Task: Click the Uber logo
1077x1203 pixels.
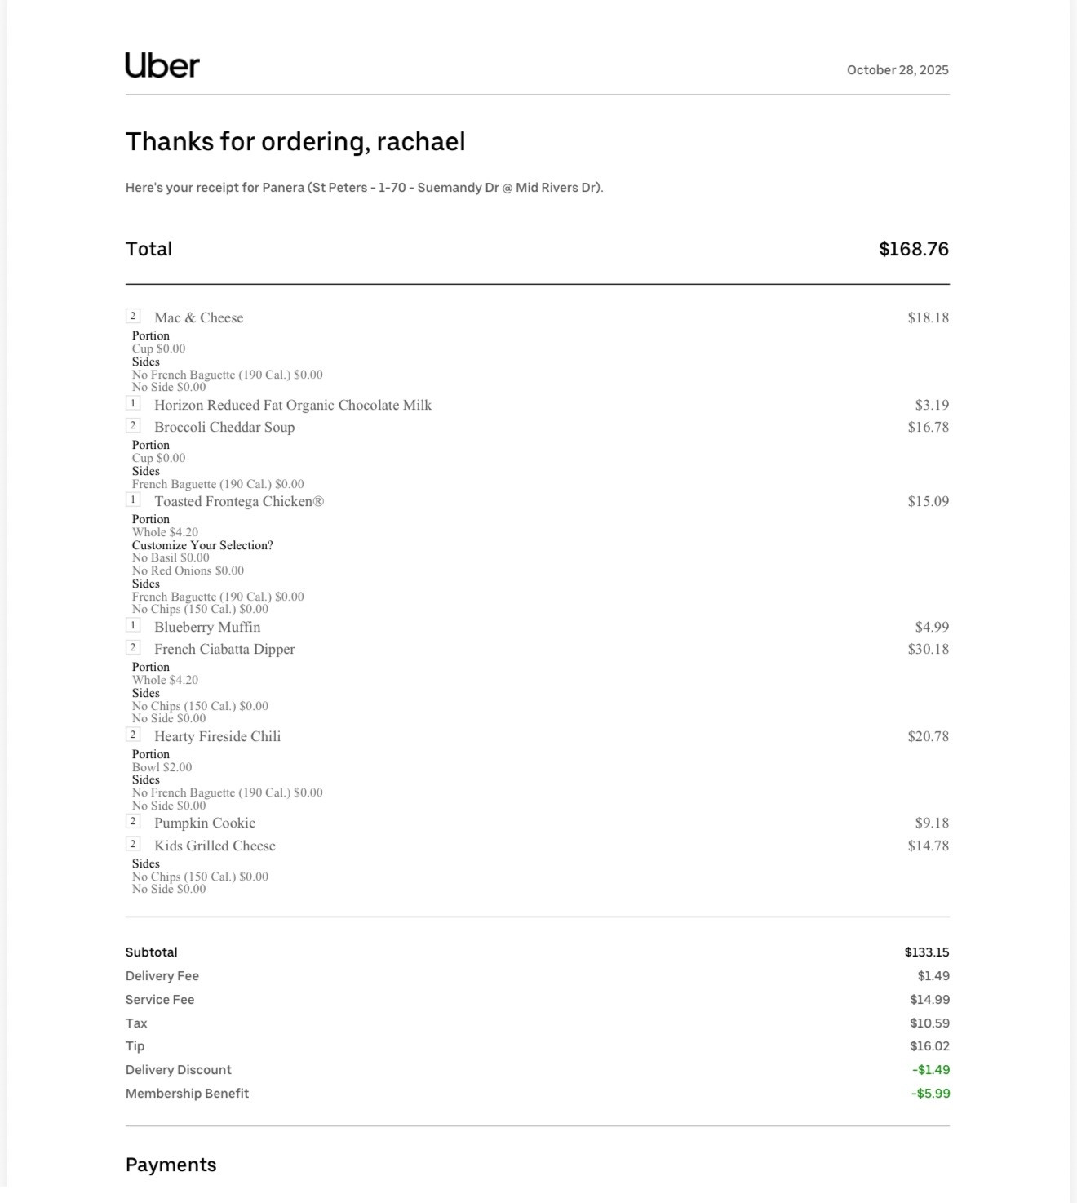Action: 162,66
